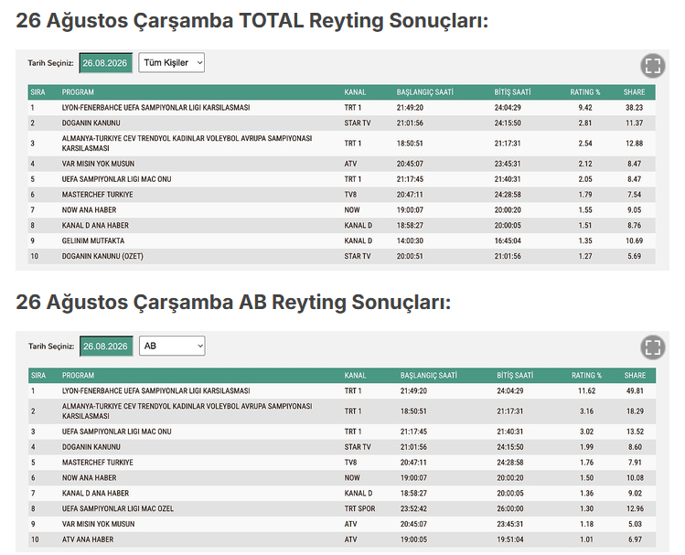This screenshot has width=685, height=555.
Task: Open the AB audience dropdown
Action: [x=172, y=346]
